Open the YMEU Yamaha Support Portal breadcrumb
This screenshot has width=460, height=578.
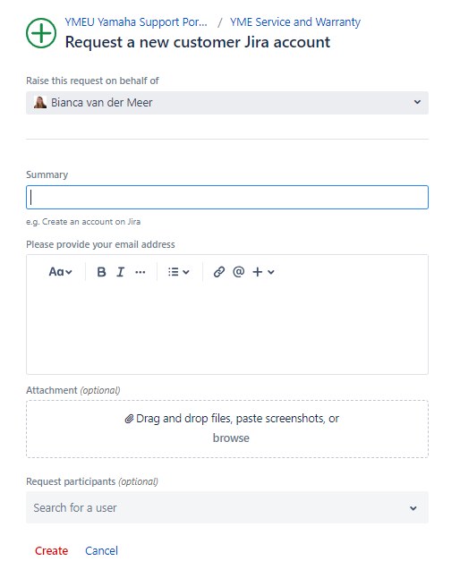(x=136, y=22)
